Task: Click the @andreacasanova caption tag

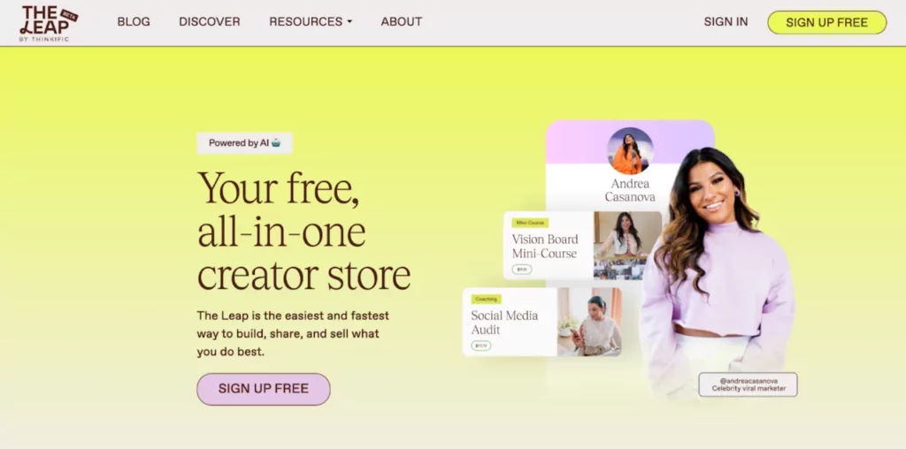Action: point(749,384)
